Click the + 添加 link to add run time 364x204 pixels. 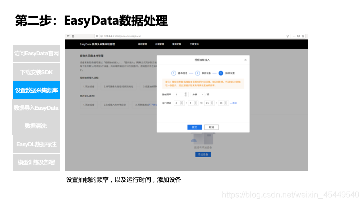coord(233,103)
